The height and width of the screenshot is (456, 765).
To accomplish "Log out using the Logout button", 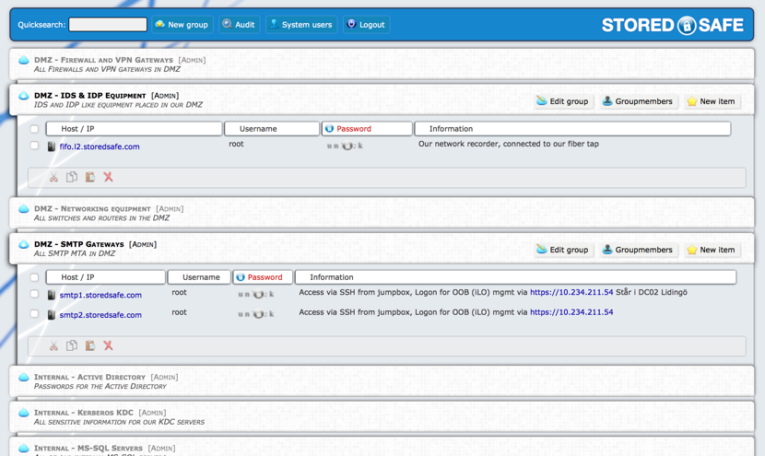I will click(367, 24).
